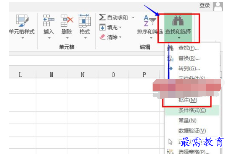Click the user avatar next to 登录
The image size is (227, 154).
click(x=218, y=6)
